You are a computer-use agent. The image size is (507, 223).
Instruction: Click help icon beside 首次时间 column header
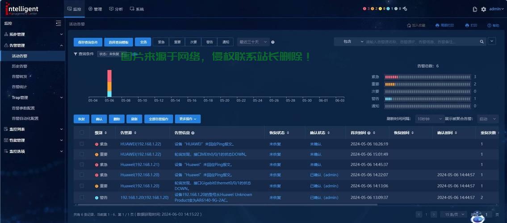[x=369, y=133]
